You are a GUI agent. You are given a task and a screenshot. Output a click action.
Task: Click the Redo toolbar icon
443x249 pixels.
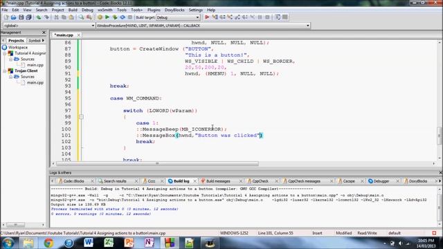click(x=46, y=17)
